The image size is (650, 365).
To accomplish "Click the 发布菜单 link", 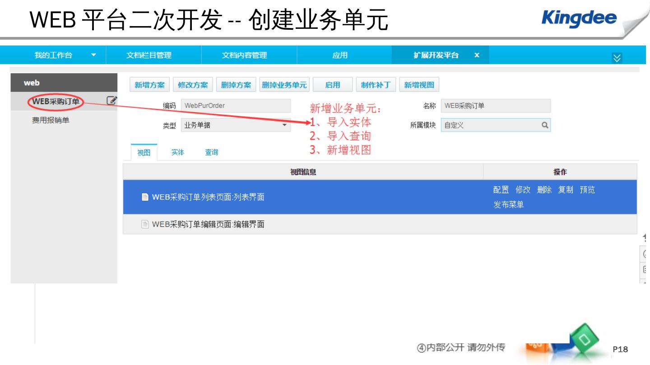I will pos(508,205).
